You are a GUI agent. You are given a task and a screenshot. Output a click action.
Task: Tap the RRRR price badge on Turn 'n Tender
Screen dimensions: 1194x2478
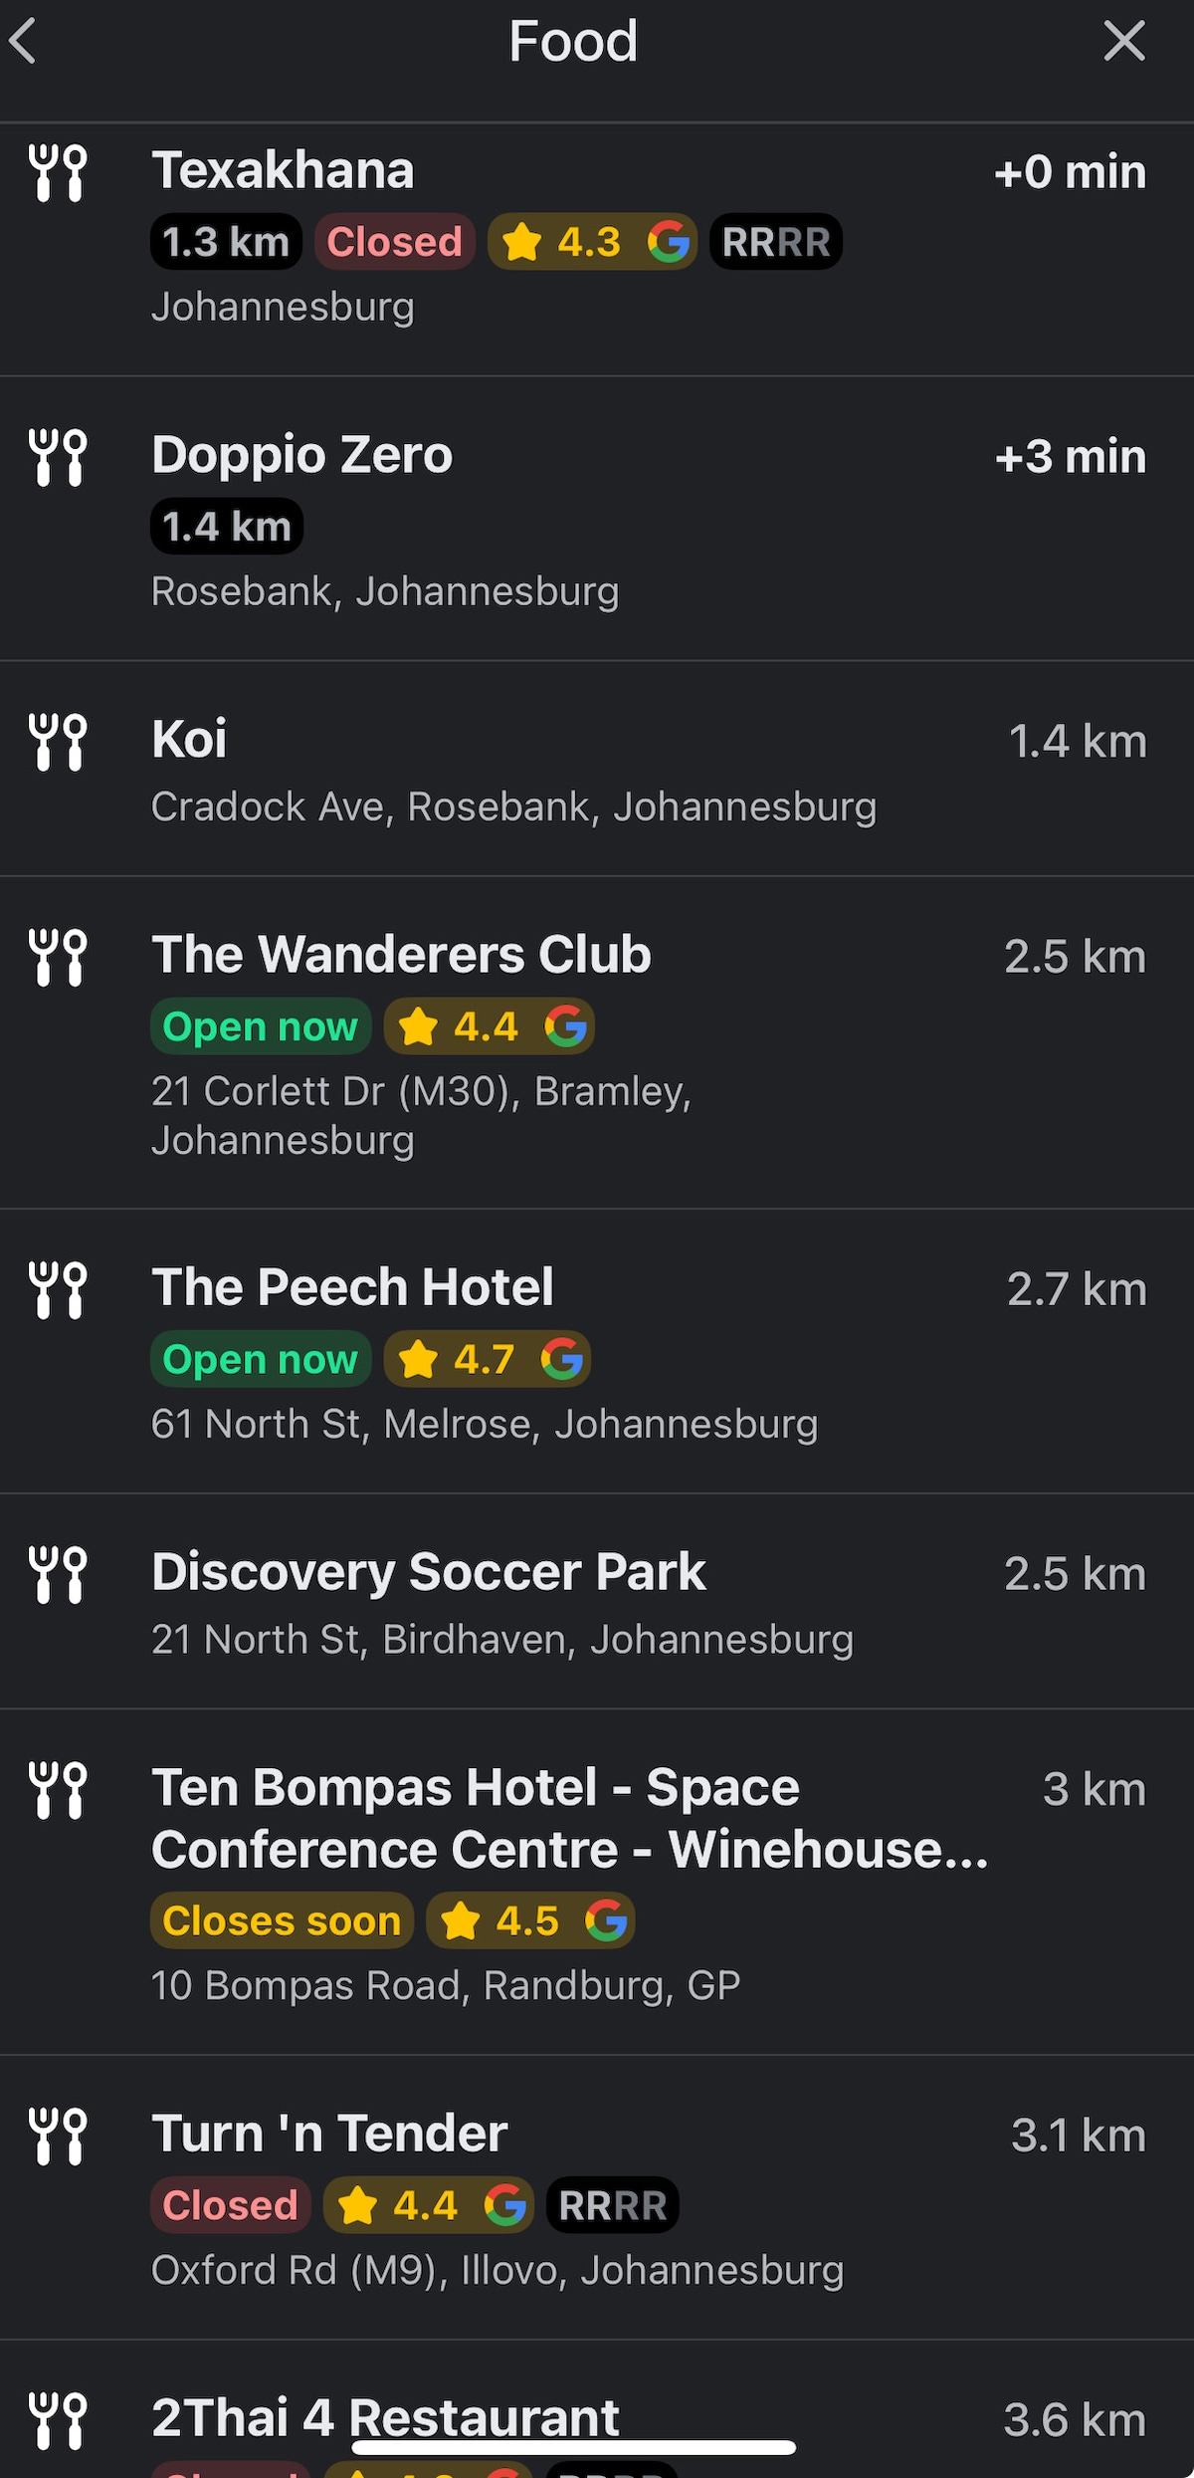click(613, 2205)
